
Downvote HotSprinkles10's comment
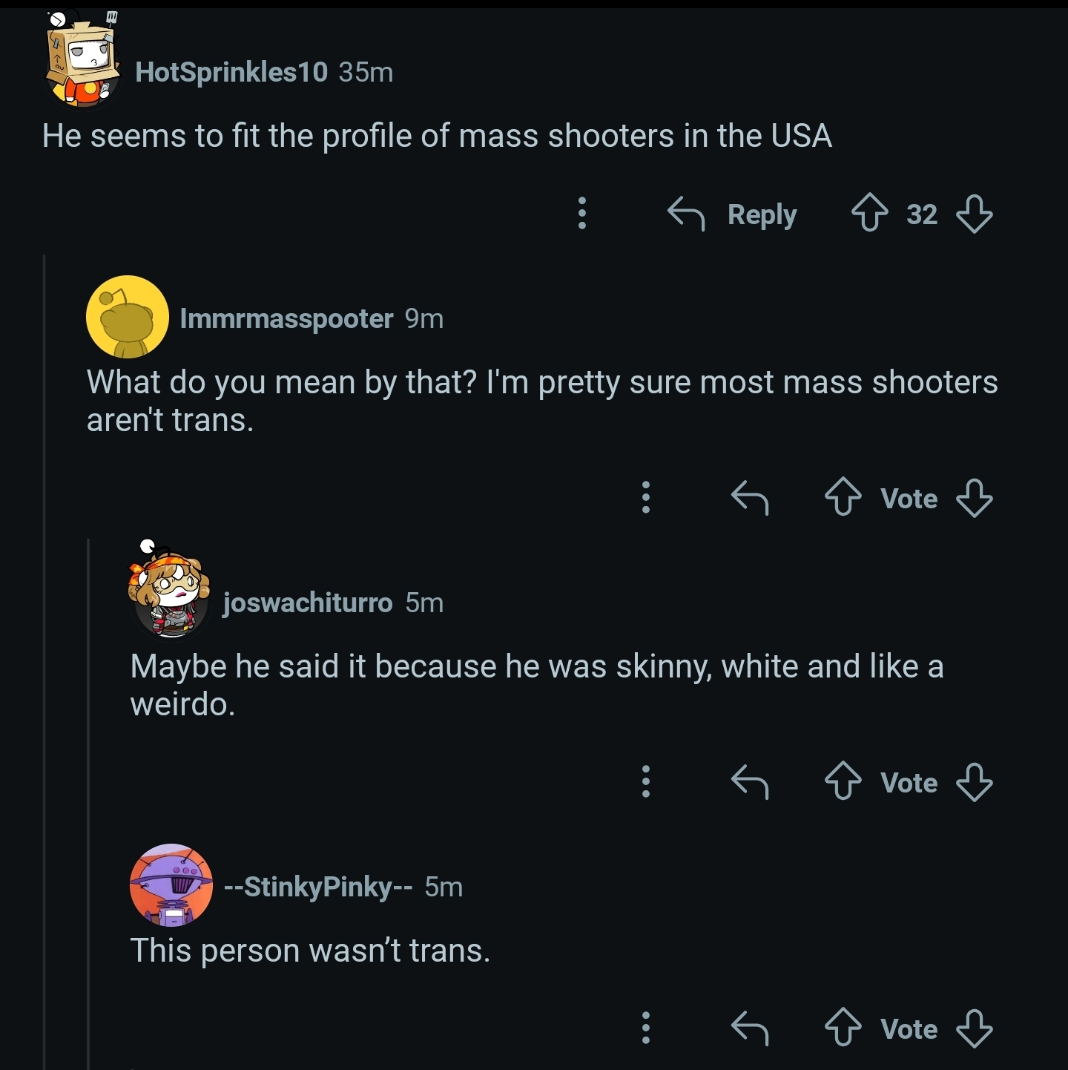974,214
